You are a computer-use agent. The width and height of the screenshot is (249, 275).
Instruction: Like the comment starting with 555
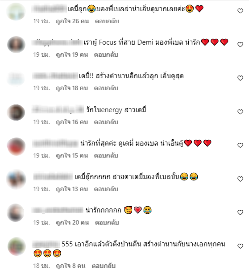point(240,246)
